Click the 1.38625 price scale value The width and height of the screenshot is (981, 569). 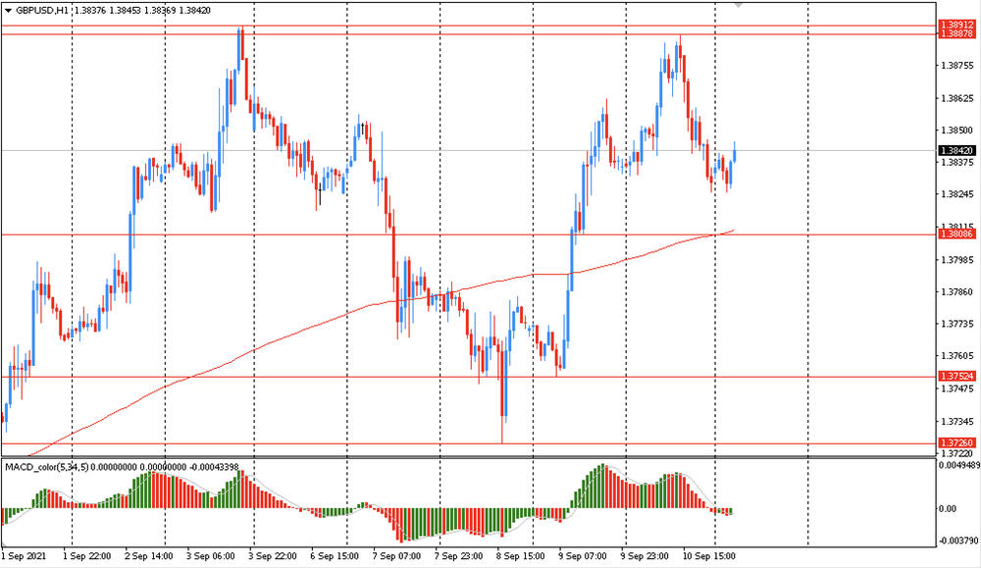pos(957,98)
